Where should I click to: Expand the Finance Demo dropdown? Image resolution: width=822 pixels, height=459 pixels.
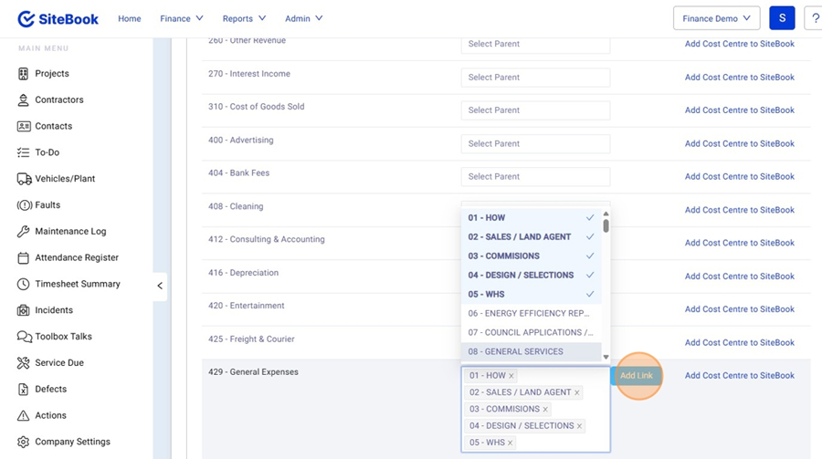click(716, 18)
